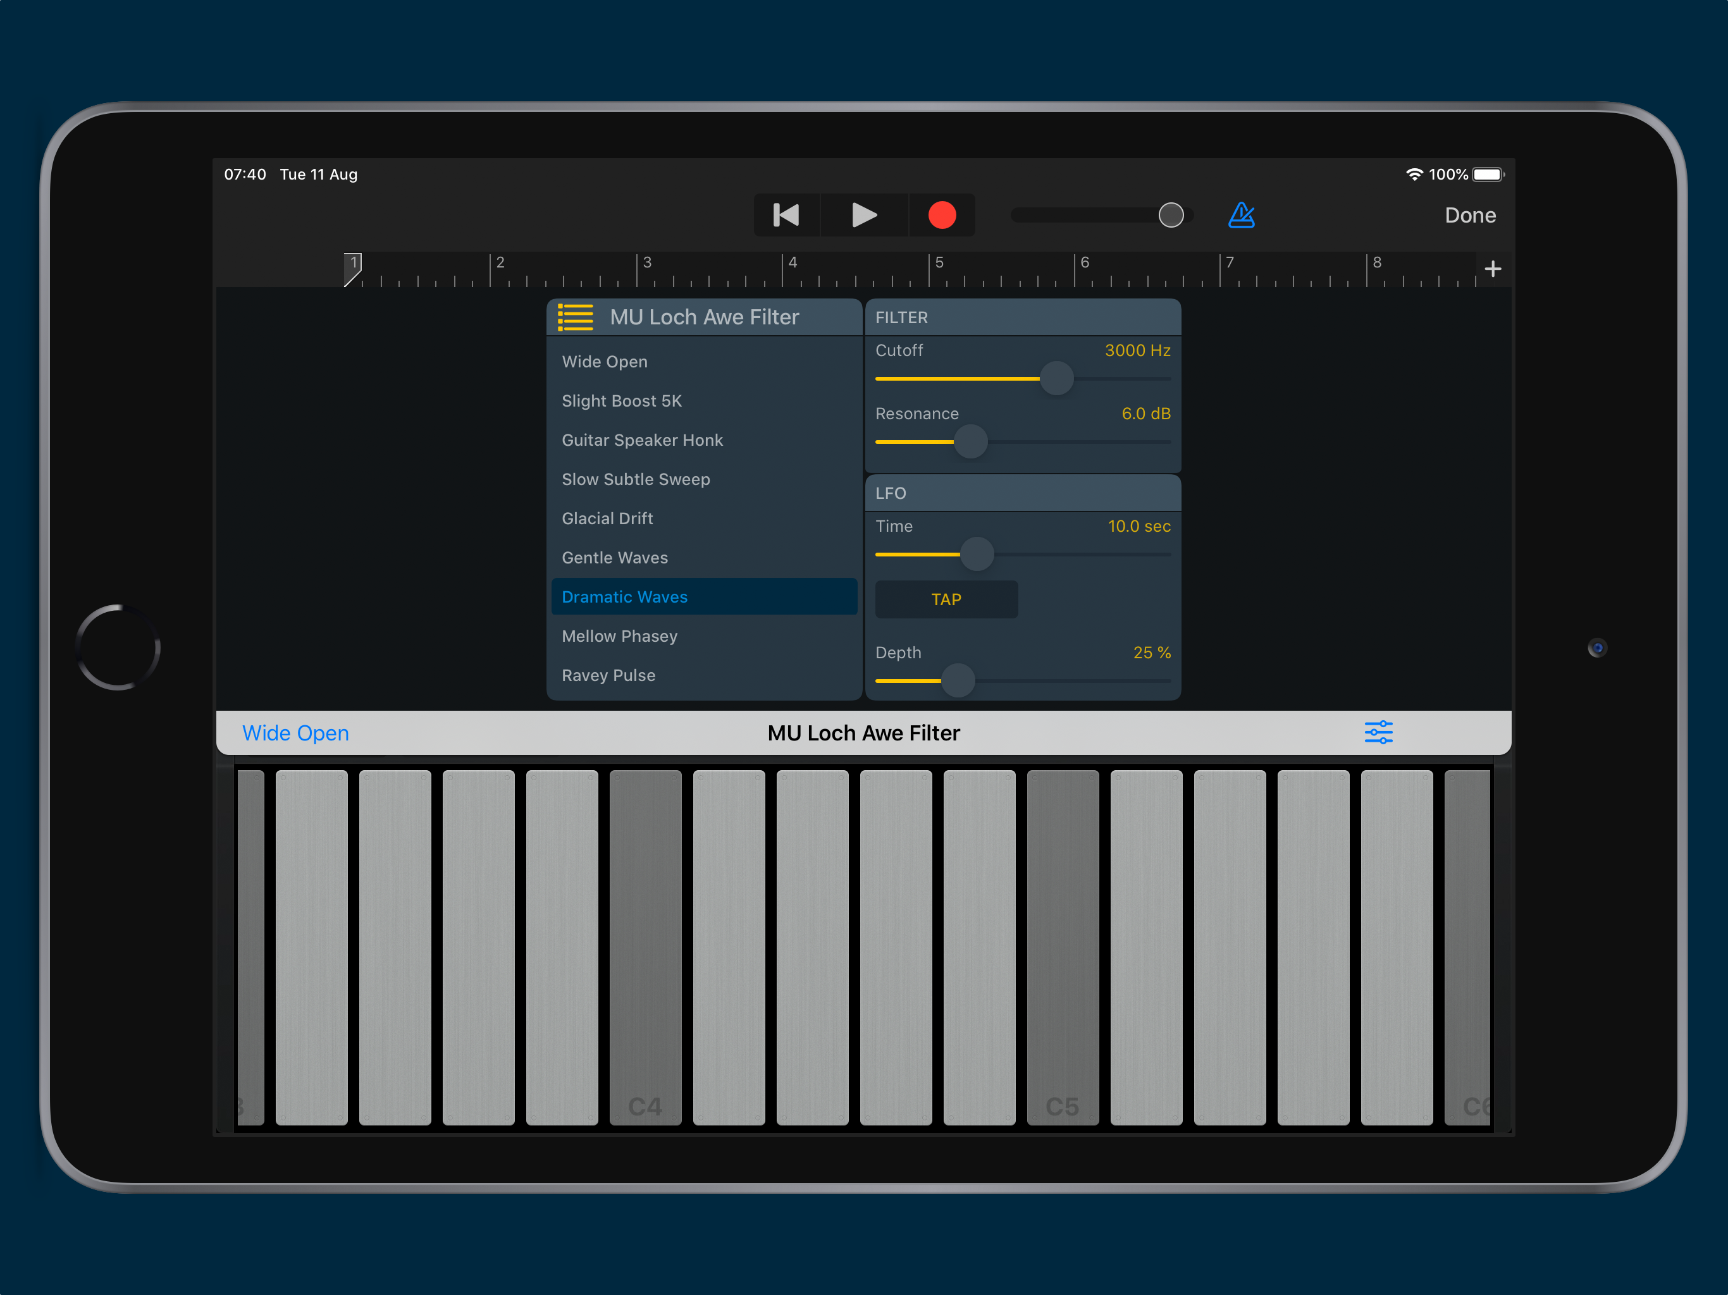Add section with the plus icon on ruler
The height and width of the screenshot is (1295, 1728).
1492,269
